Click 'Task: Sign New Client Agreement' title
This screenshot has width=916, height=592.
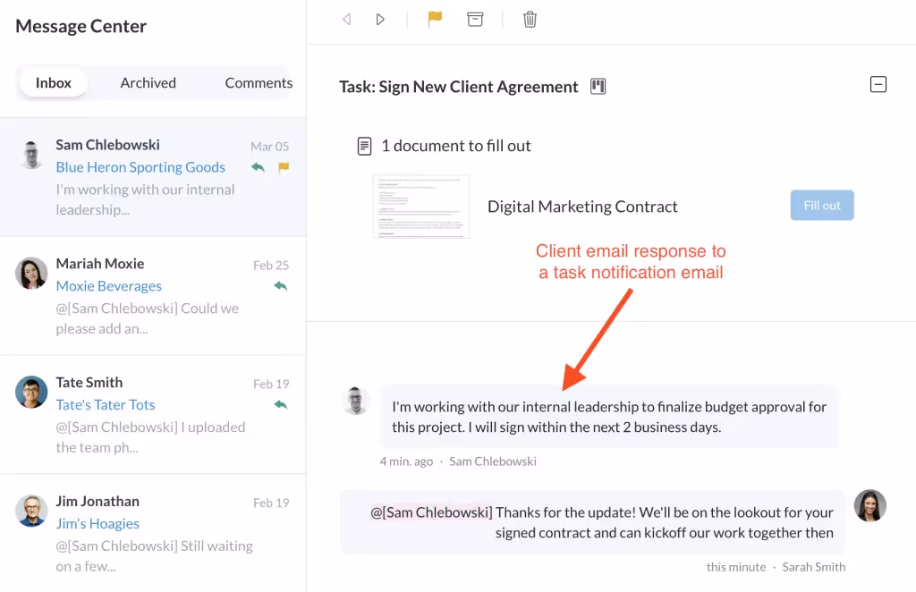pos(459,87)
